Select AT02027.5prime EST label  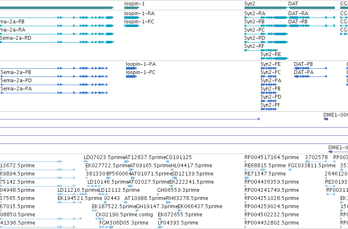(x=149, y=182)
